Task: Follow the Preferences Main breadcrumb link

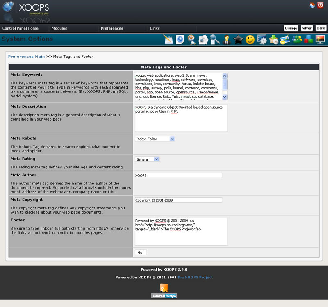Action: pyautogui.click(x=26, y=57)
